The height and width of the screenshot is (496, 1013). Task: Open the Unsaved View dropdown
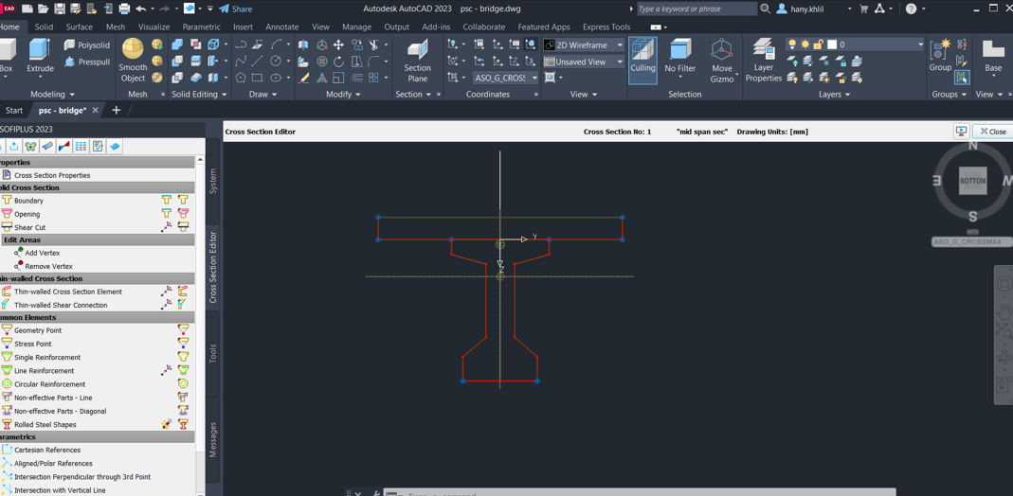(x=584, y=62)
